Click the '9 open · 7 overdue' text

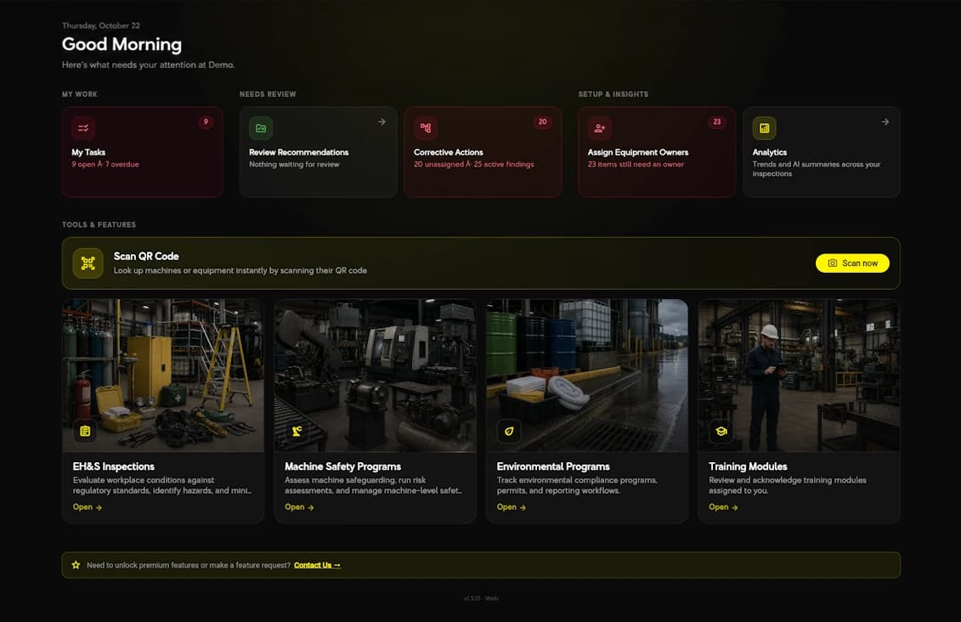point(105,164)
